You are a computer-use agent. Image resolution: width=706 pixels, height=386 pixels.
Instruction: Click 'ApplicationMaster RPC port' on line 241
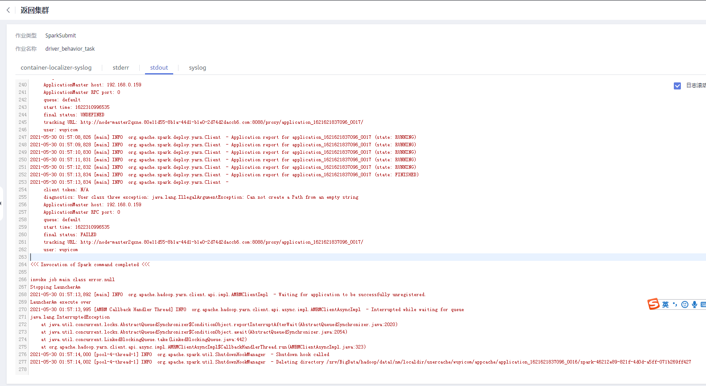pos(82,93)
